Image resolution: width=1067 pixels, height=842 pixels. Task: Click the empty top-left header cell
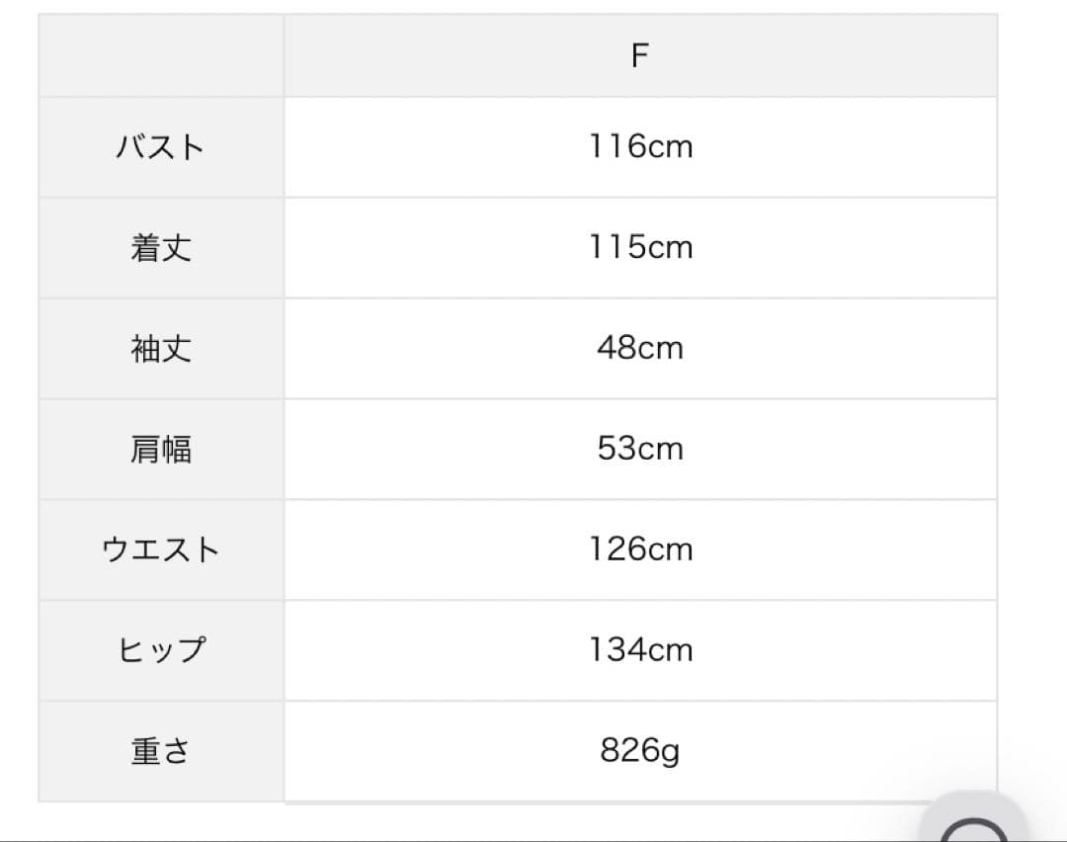point(161,55)
